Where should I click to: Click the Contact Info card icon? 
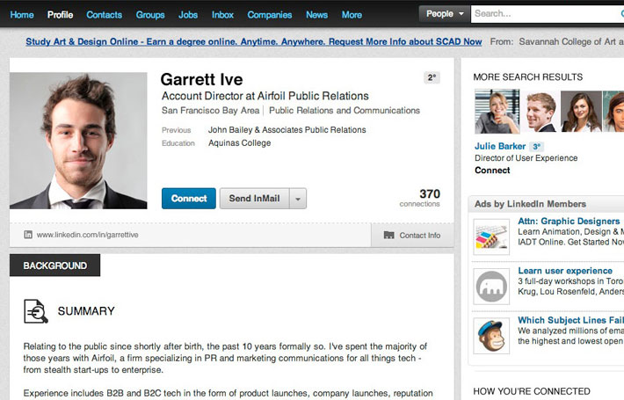(388, 236)
